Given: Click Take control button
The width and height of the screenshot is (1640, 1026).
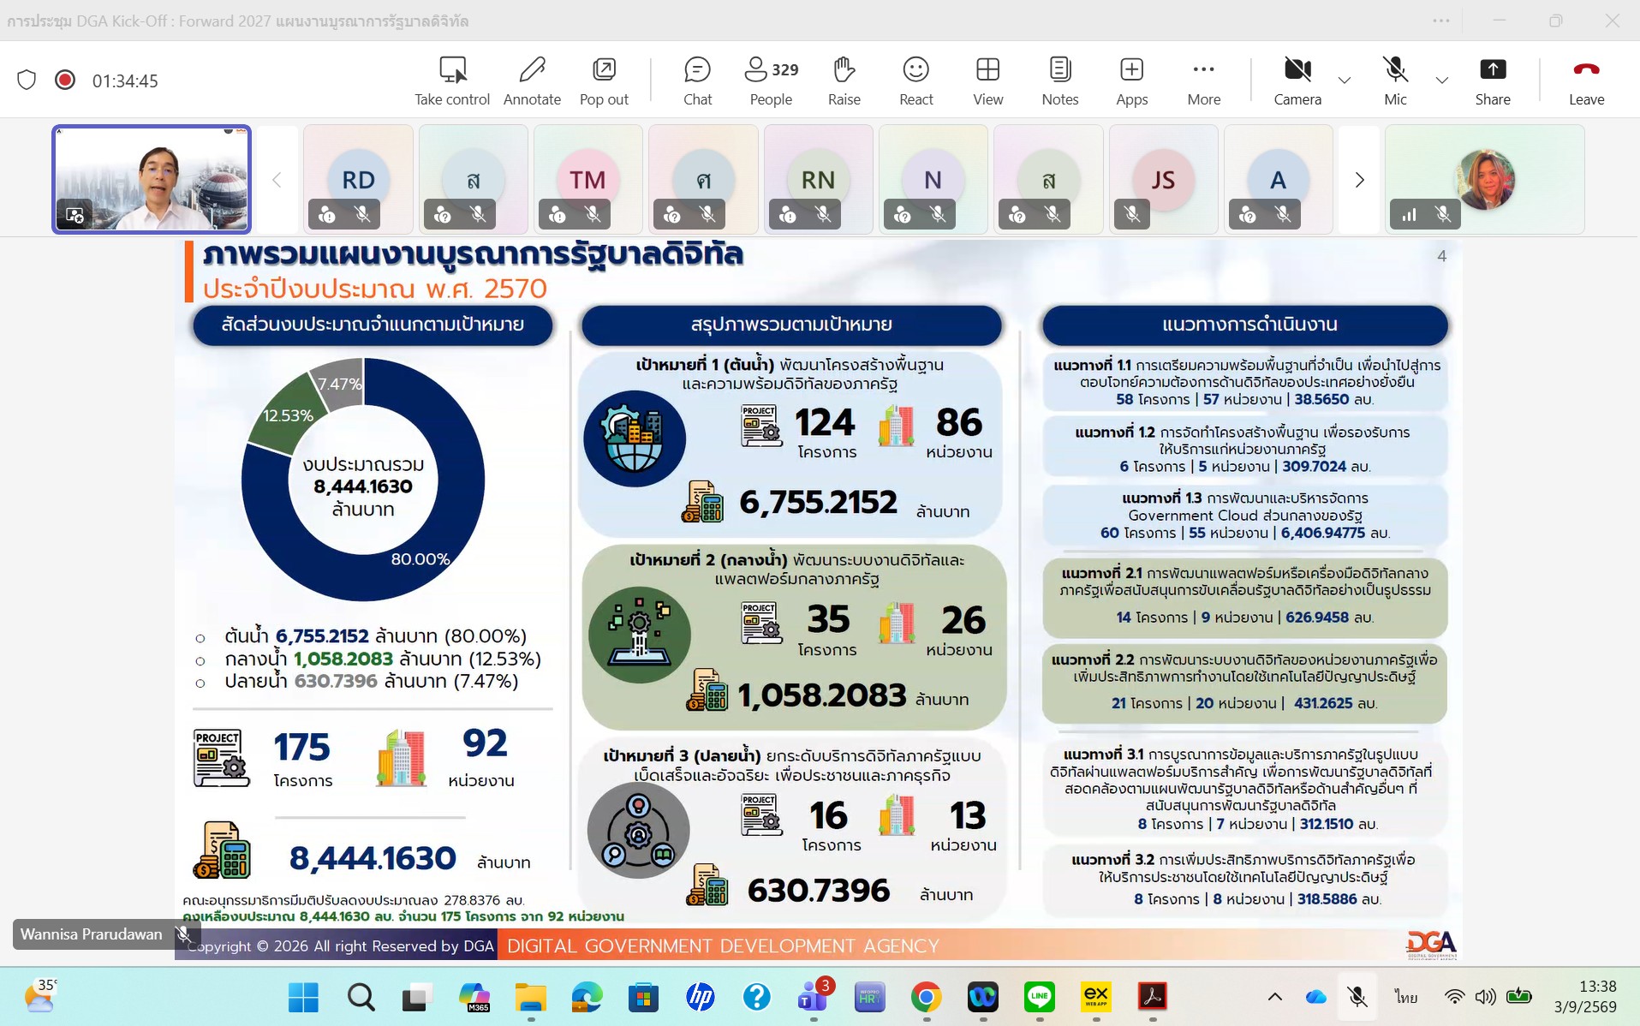Looking at the screenshot, I should point(452,81).
